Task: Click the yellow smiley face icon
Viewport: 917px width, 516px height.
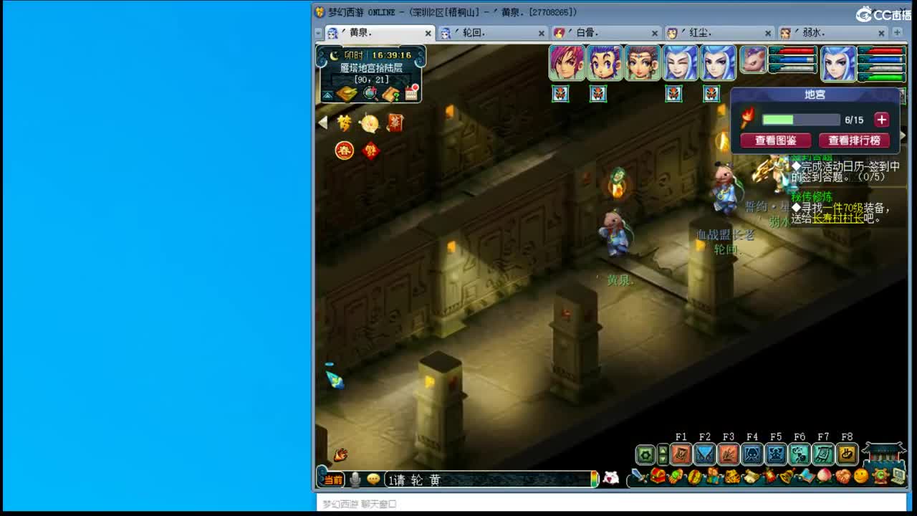Action: coord(861,476)
